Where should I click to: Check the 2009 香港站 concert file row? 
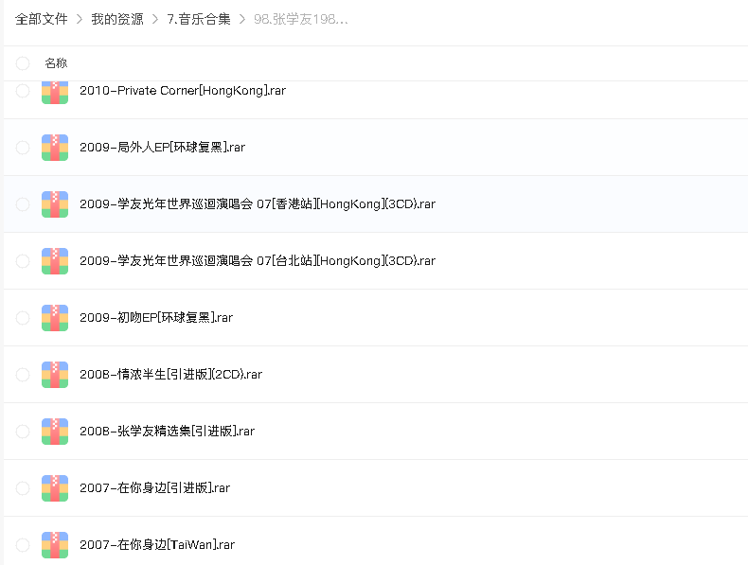click(23, 204)
